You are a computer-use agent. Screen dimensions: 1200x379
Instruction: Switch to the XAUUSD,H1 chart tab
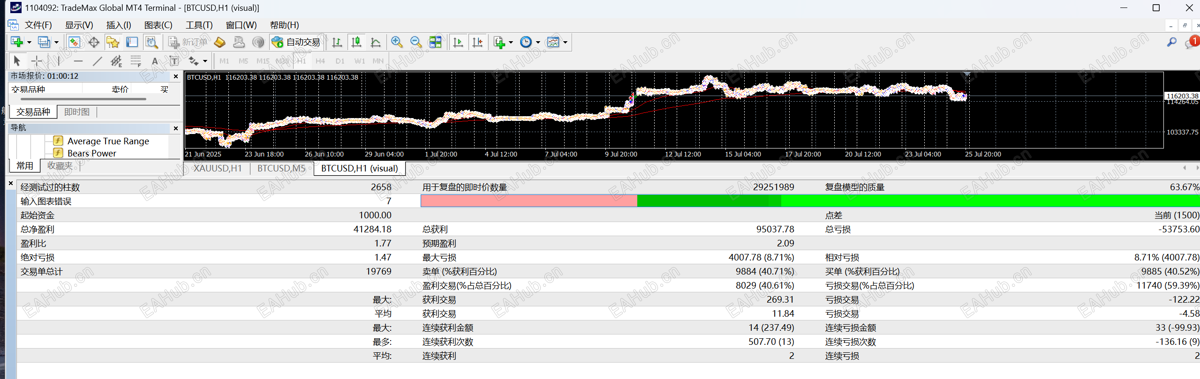pyautogui.click(x=218, y=168)
